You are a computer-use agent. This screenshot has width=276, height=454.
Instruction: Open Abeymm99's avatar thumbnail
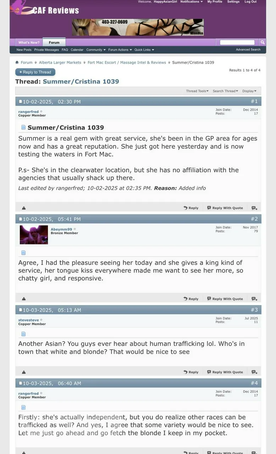tap(34, 235)
